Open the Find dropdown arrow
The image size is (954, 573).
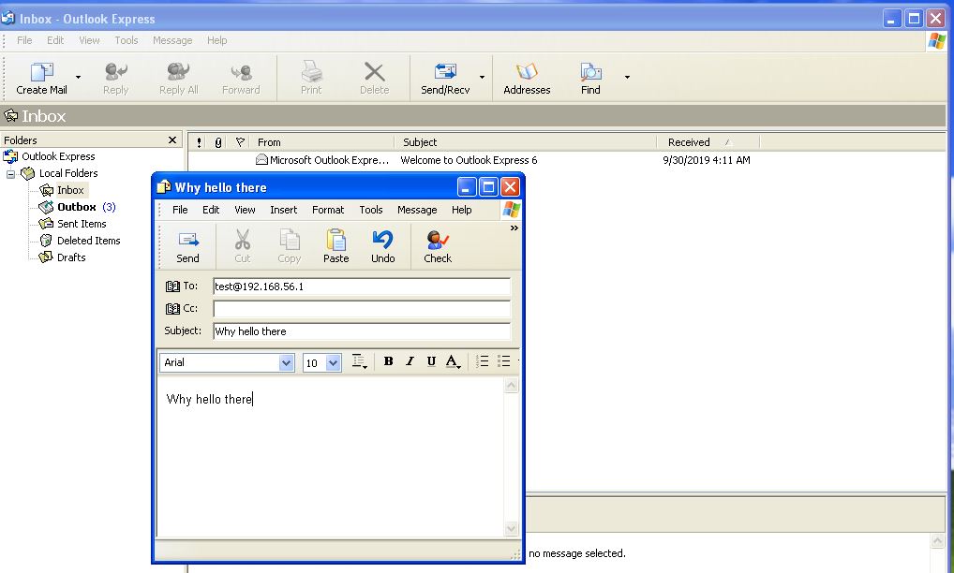(627, 77)
